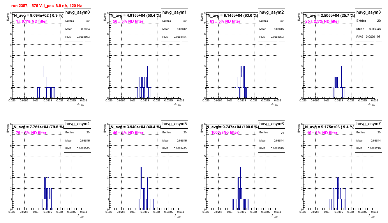Click the 10± 1% ND filter label
Screen dimensions: 388x223
(x=322, y=133)
